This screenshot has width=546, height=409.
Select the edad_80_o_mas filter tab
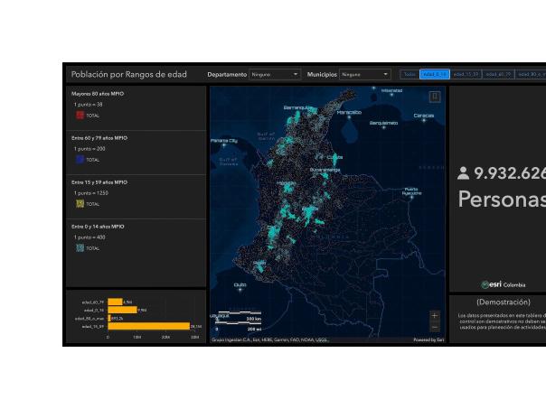point(530,74)
